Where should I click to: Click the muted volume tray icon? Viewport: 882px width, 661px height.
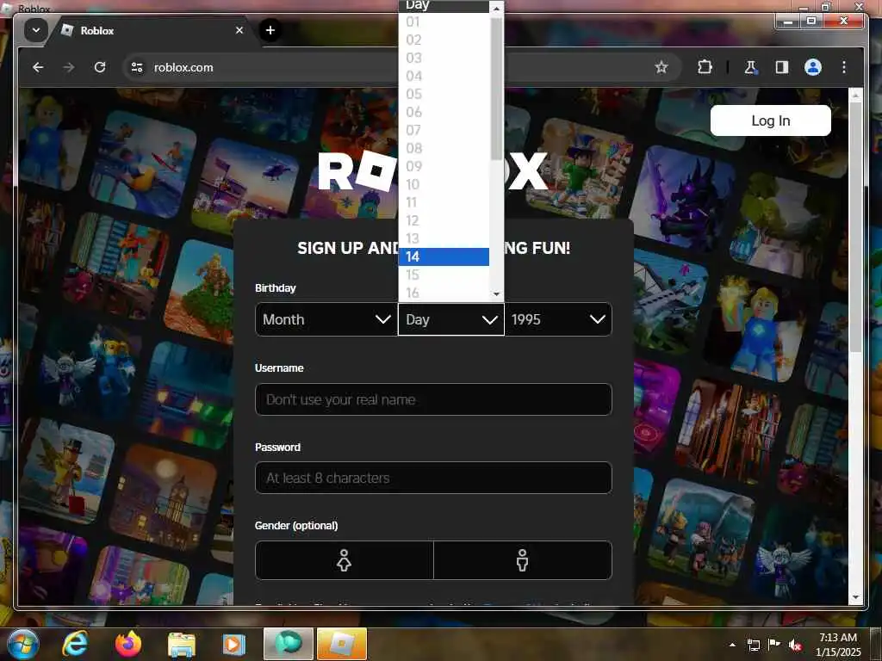point(795,645)
